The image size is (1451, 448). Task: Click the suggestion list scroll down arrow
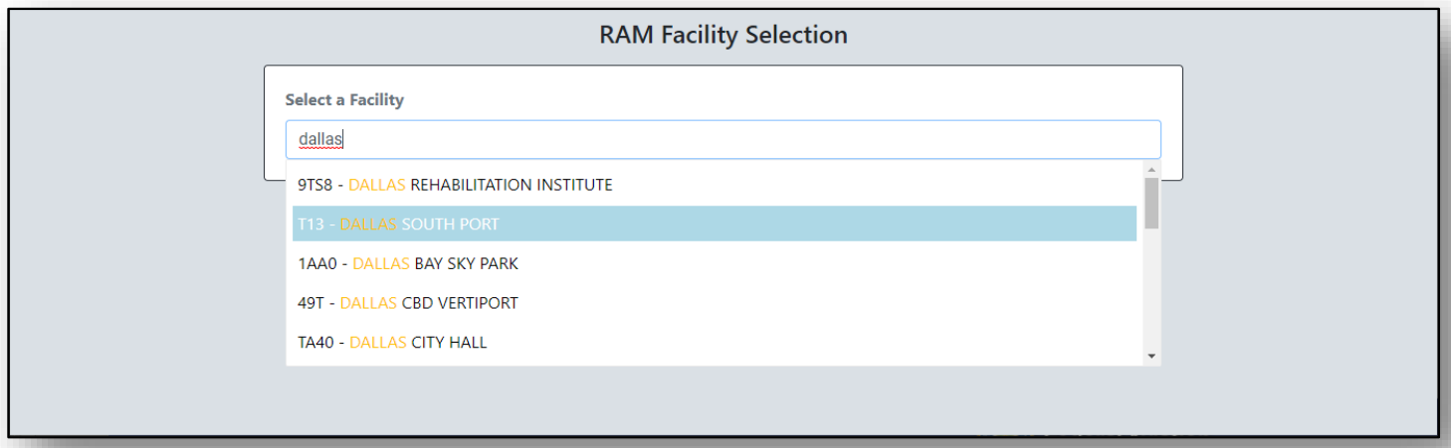(1151, 356)
